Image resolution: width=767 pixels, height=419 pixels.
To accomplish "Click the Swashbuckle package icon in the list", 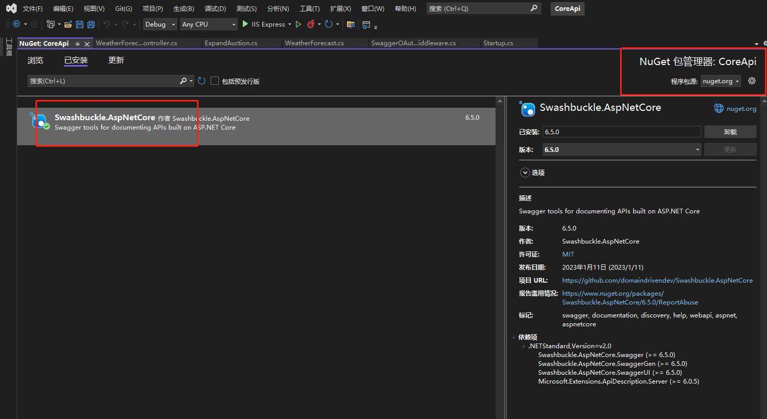I will coord(40,121).
